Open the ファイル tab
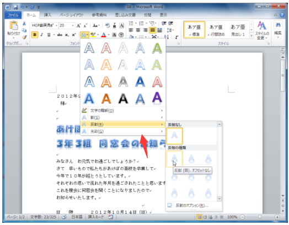 [13, 15]
